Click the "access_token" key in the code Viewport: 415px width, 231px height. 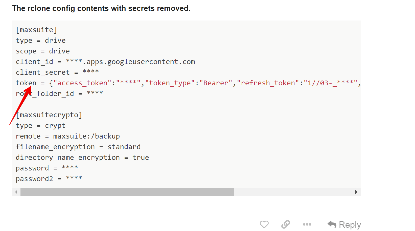point(82,83)
